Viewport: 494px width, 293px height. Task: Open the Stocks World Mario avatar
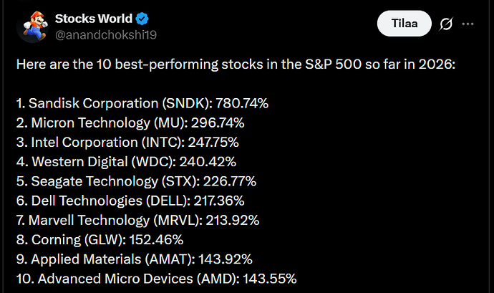tap(33, 27)
